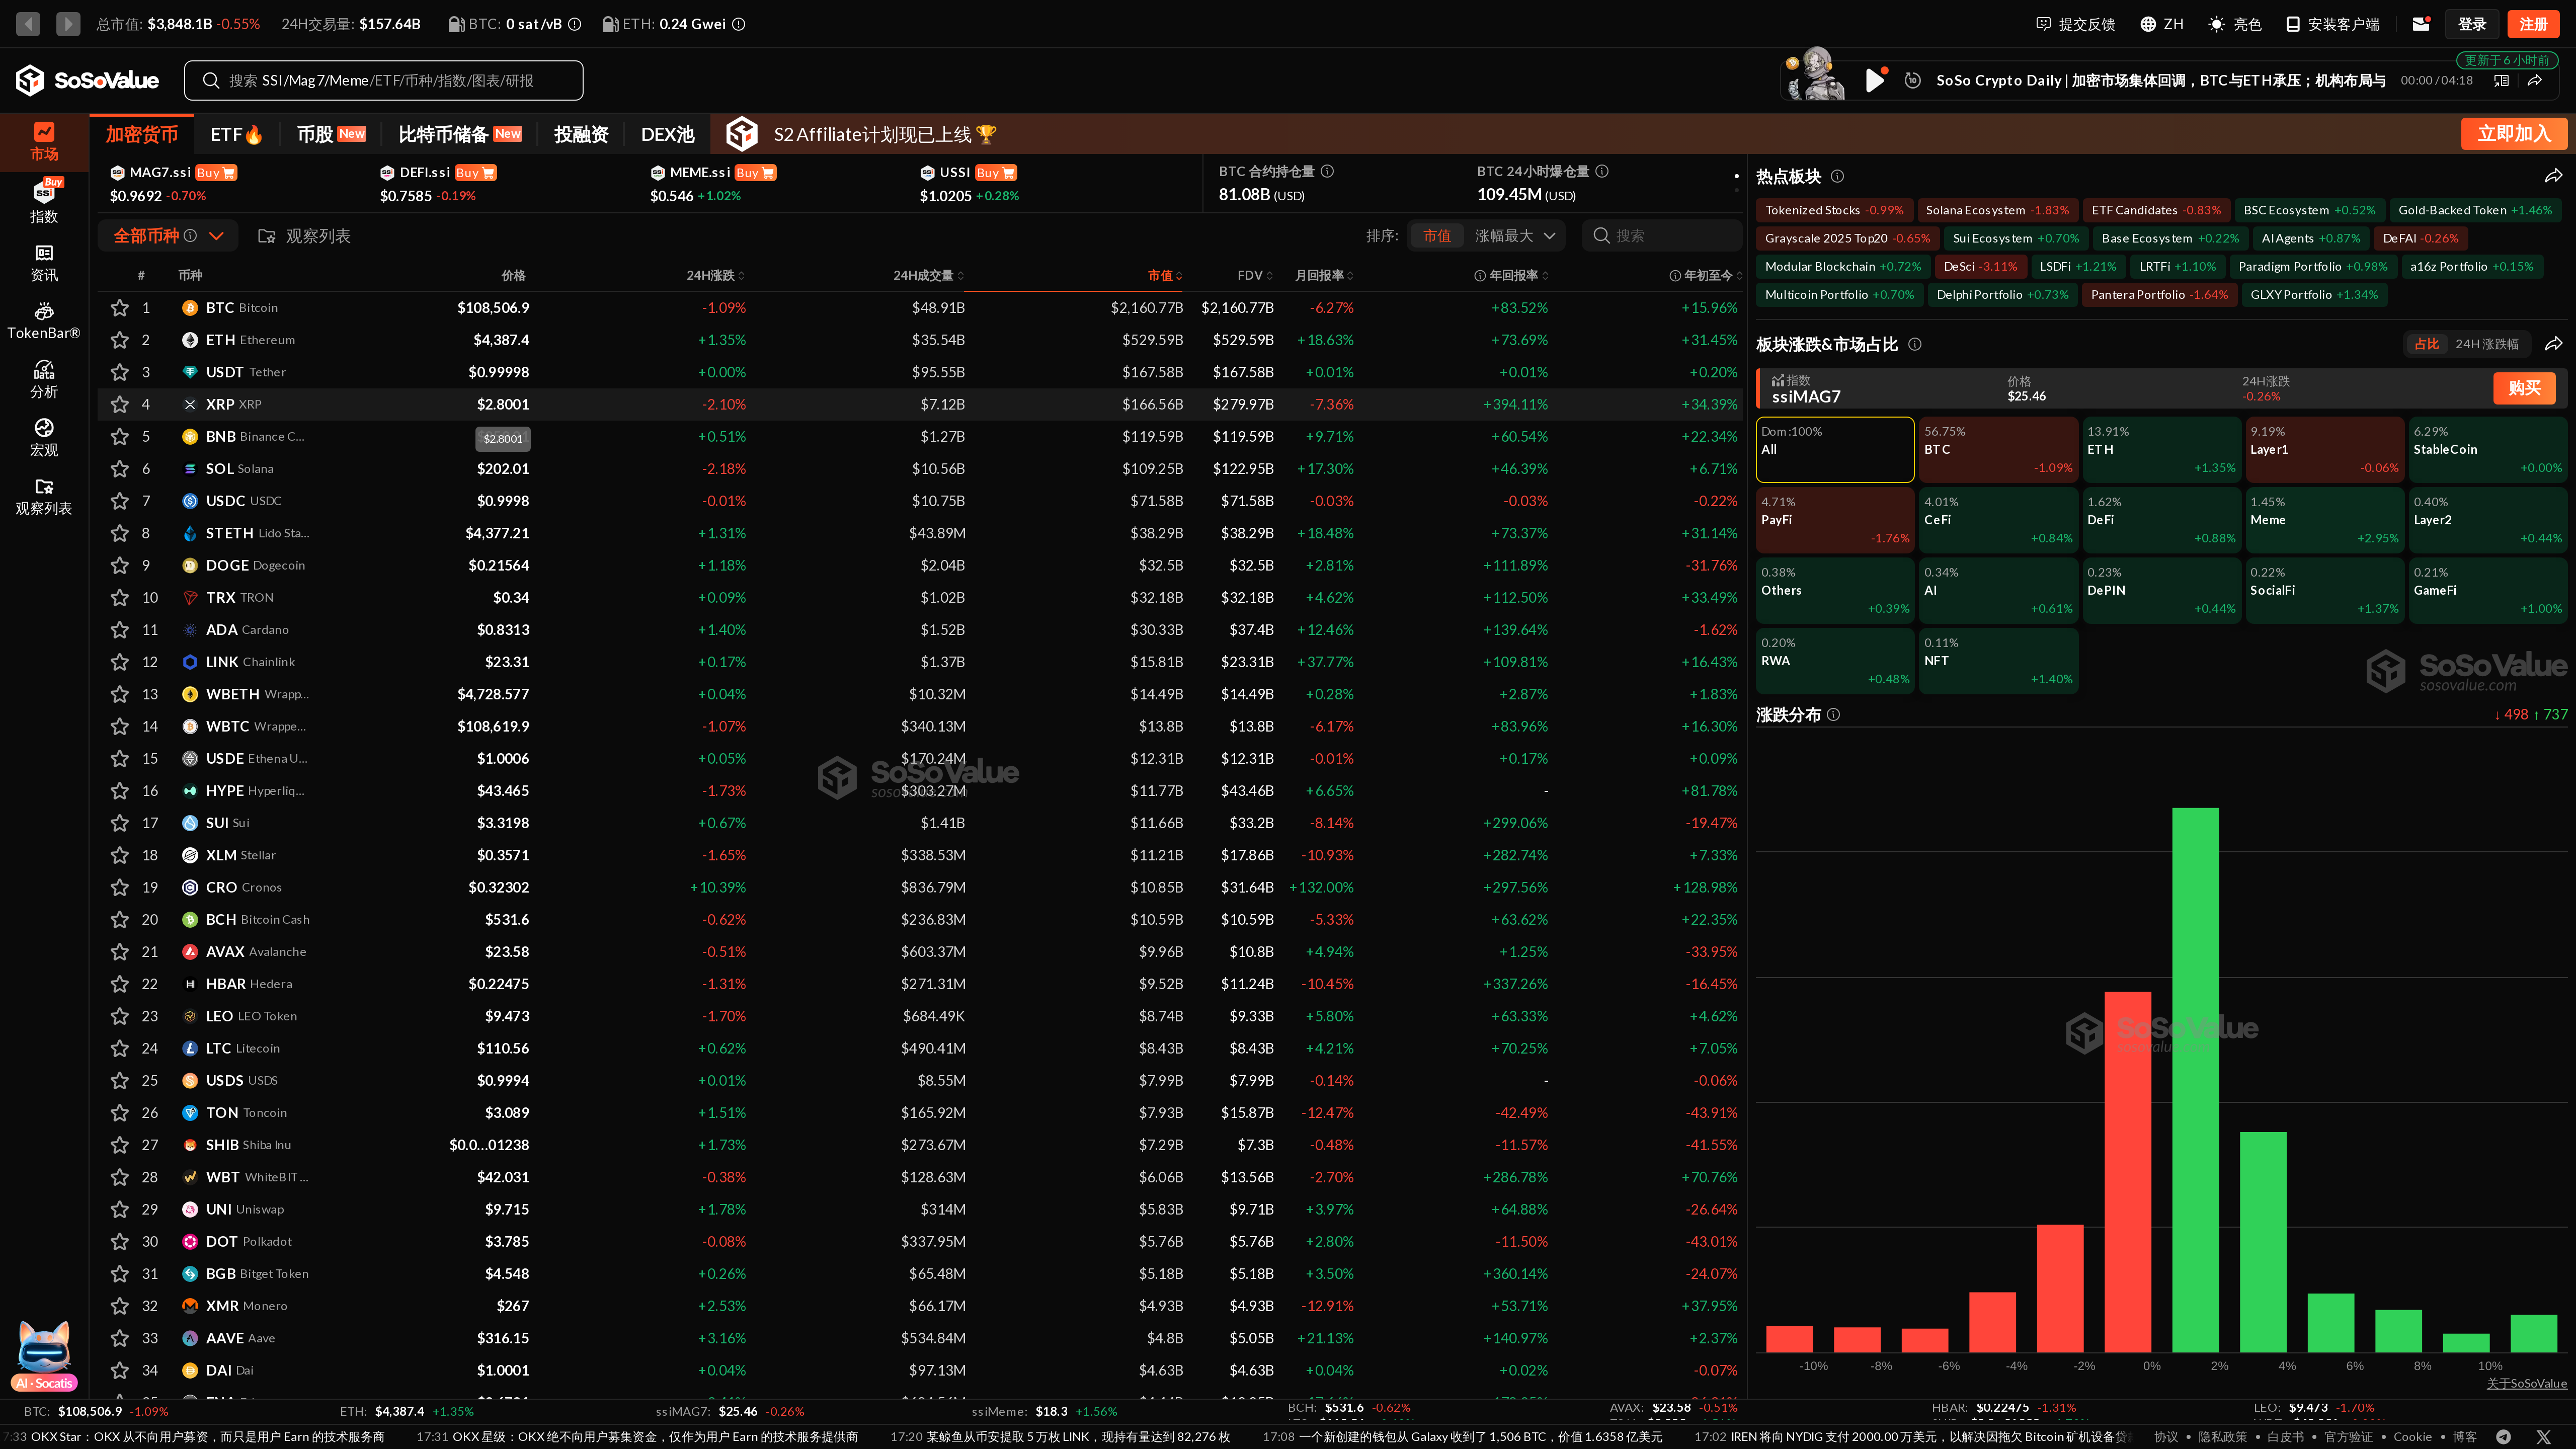
Task: Star the HYPE Hyperliquid row
Action: pos(120,791)
